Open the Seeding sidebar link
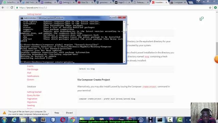 click(31, 106)
